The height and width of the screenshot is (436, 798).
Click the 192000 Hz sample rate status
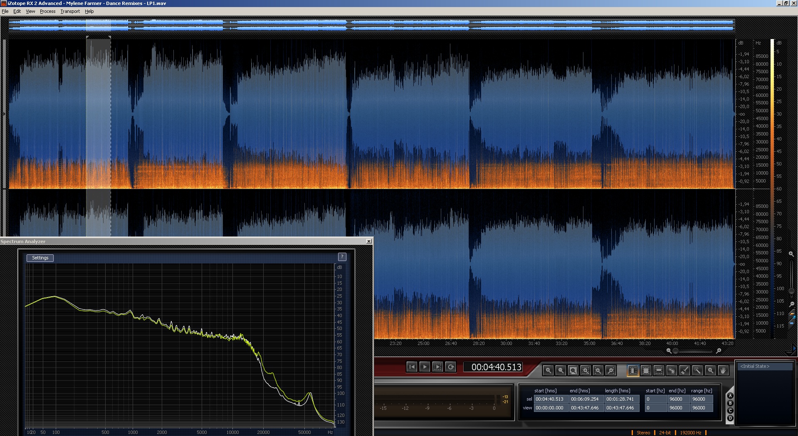(691, 433)
